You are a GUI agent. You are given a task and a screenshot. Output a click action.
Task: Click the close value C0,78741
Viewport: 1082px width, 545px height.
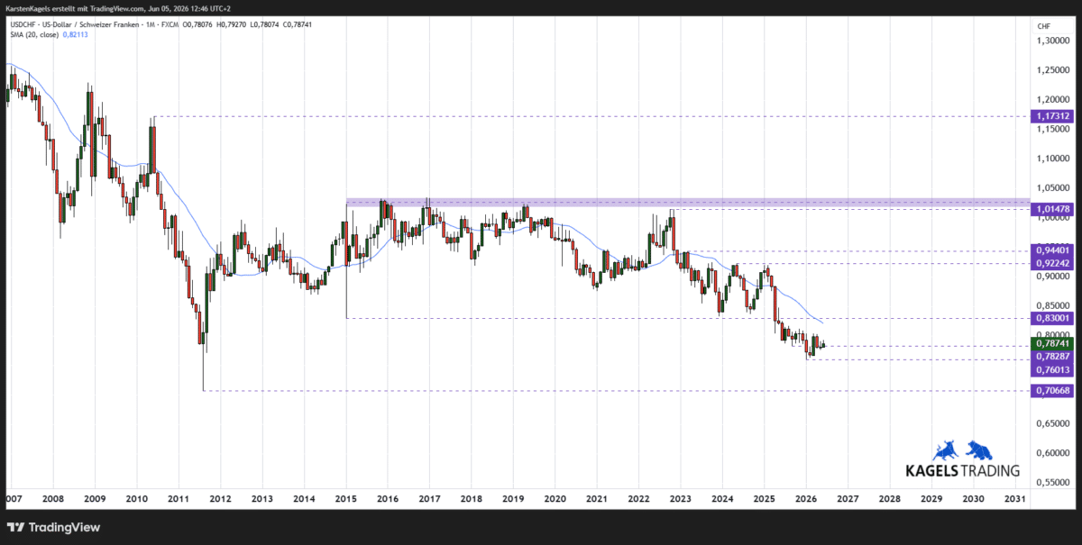(x=298, y=24)
